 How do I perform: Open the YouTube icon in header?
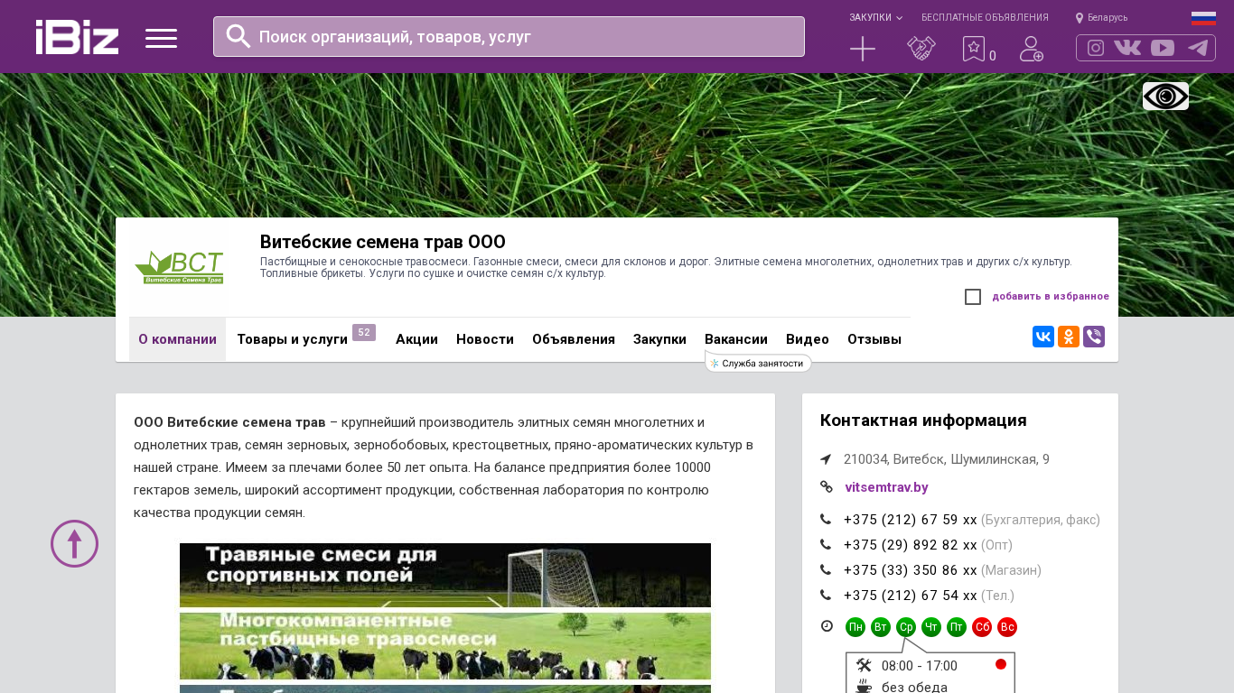(1163, 48)
